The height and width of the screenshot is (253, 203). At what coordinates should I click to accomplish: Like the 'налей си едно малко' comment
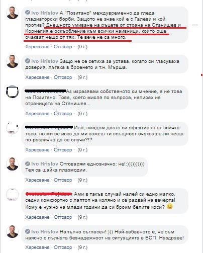pyautogui.click(x=37, y=217)
